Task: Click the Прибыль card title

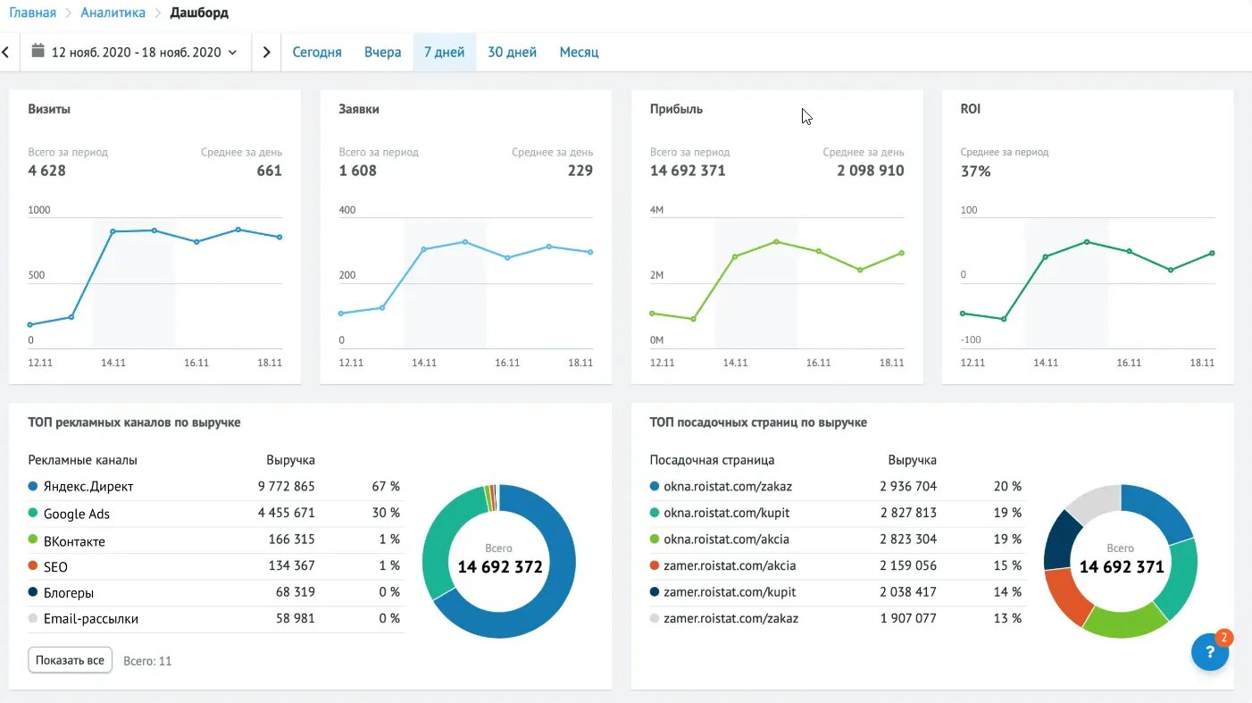Action: tap(676, 109)
